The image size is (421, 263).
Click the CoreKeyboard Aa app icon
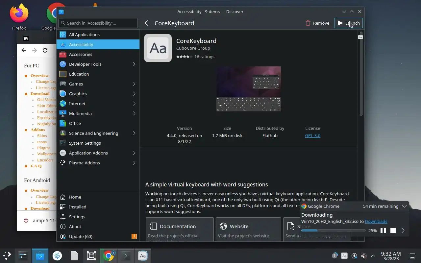158,48
